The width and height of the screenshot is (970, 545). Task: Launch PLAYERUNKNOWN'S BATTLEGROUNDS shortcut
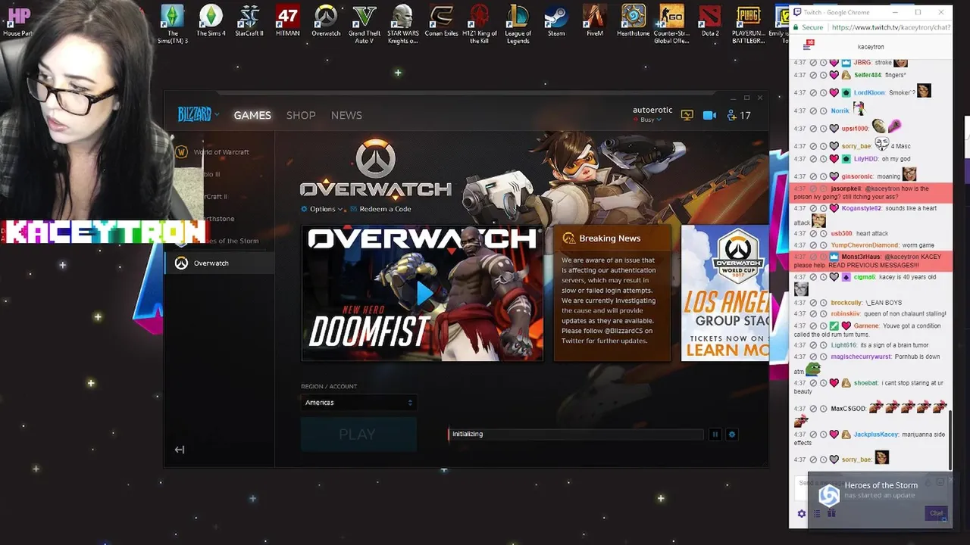(748, 24)
